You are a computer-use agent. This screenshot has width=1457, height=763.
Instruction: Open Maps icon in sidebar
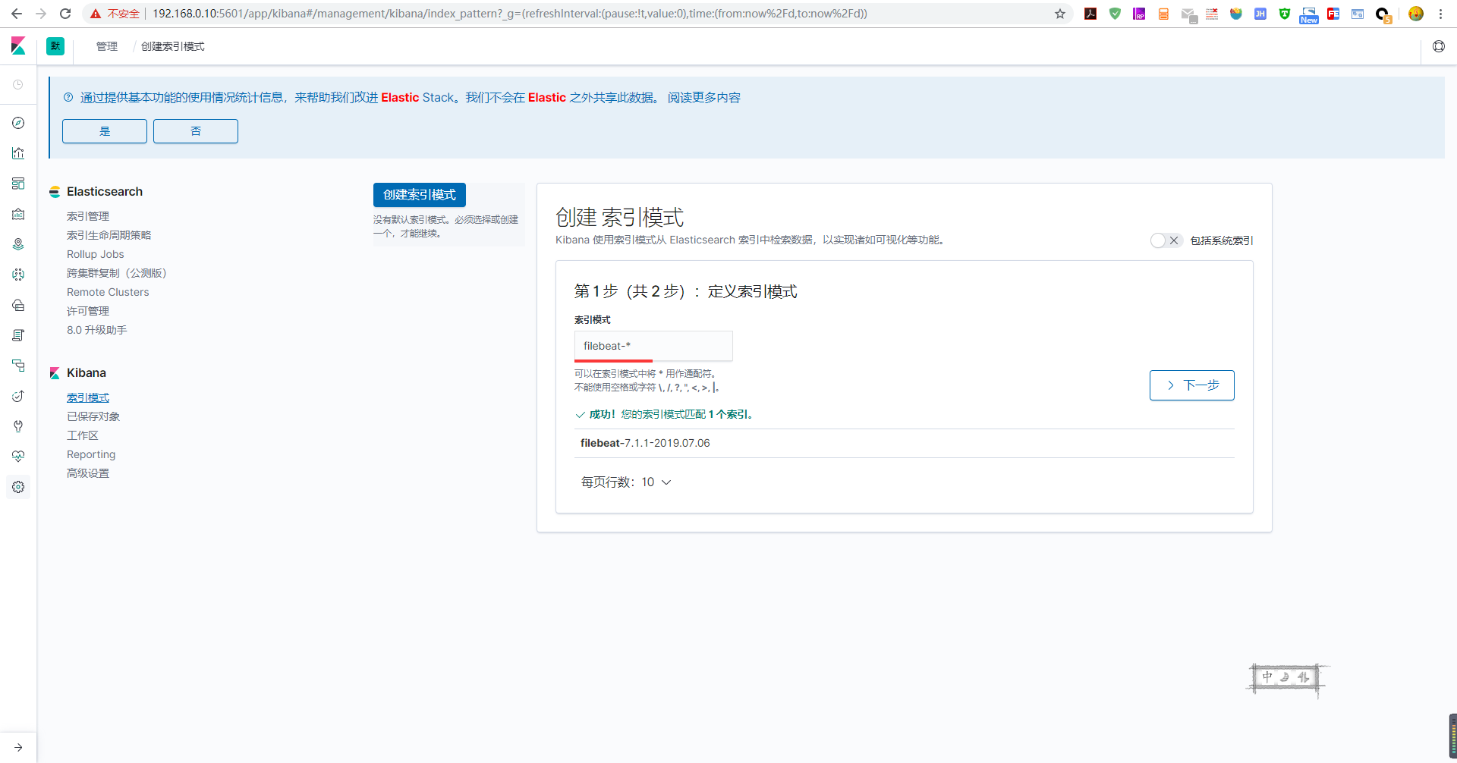click(18, 244)
